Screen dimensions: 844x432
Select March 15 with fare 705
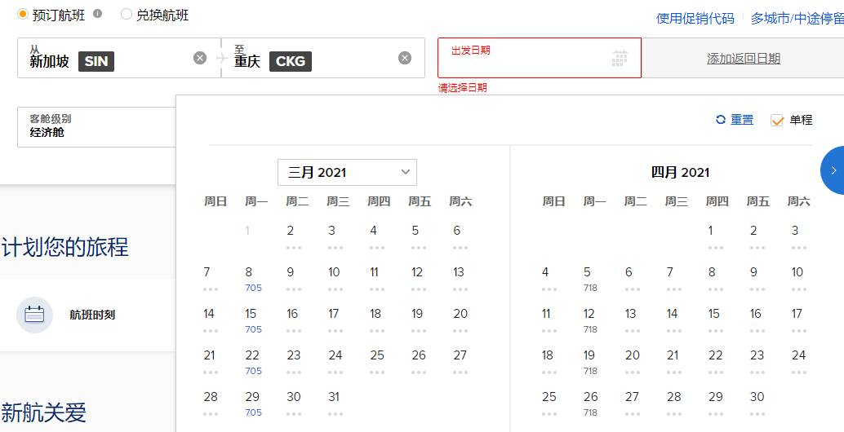(253, 321)
